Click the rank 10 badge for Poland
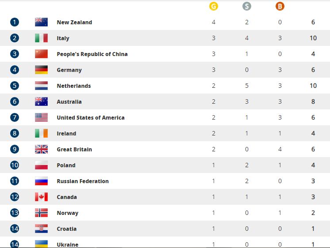The image size is (330, 248). point(15,165)
